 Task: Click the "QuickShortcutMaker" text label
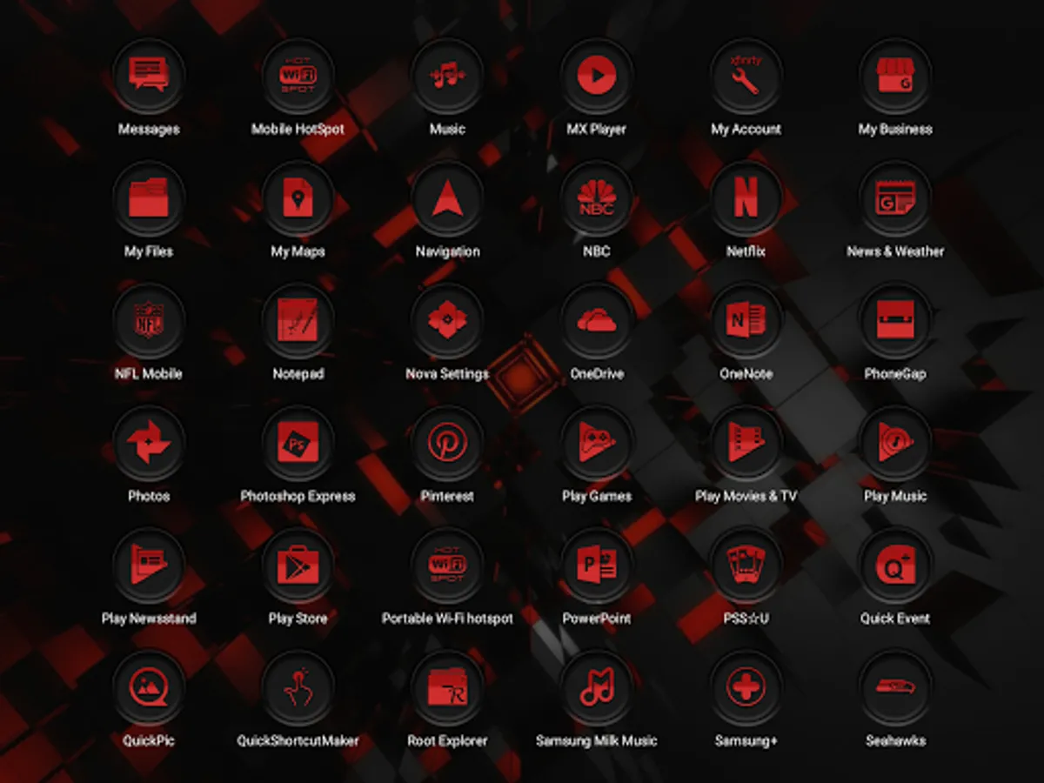click(298, 741)
